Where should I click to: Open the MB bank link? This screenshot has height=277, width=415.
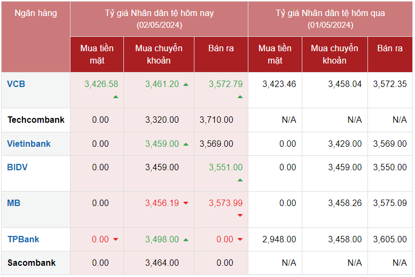14,203
